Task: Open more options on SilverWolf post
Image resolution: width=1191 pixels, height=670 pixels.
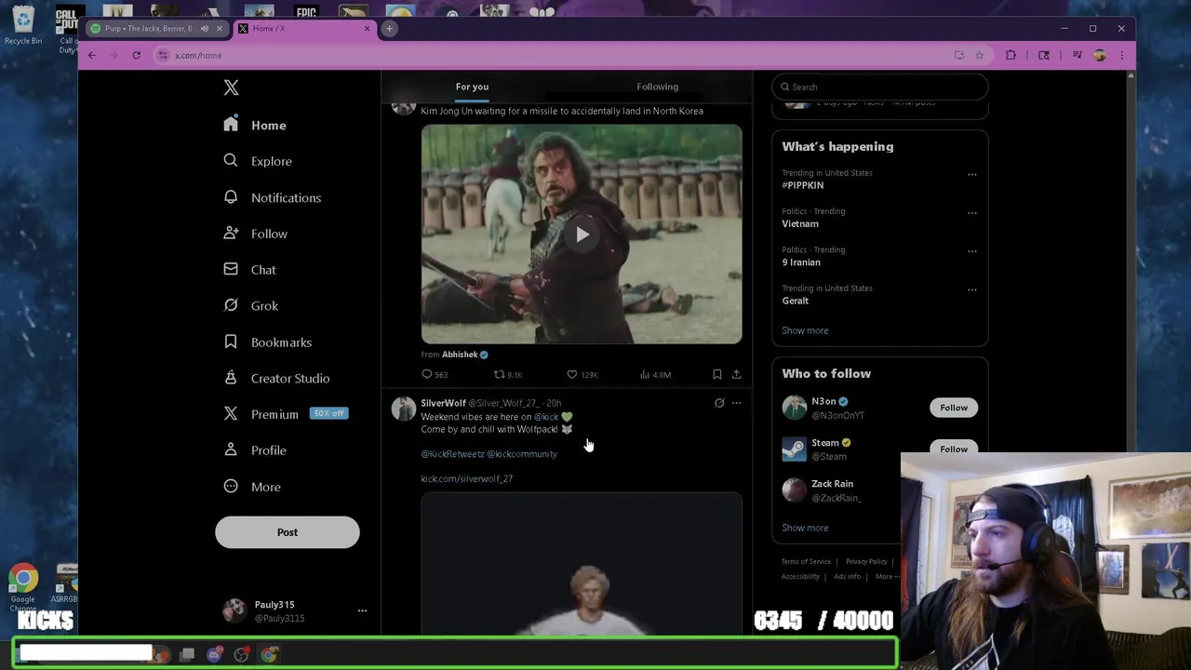Action: [x=736, y=403]
